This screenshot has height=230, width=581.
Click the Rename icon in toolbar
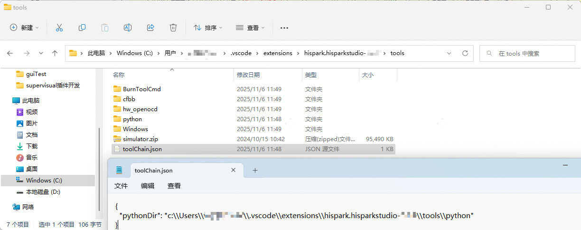127,28
